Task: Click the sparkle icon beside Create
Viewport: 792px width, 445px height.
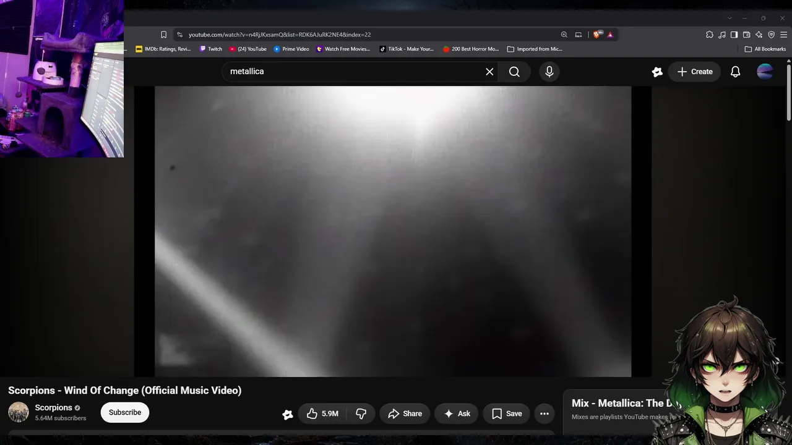Action: 657,72
